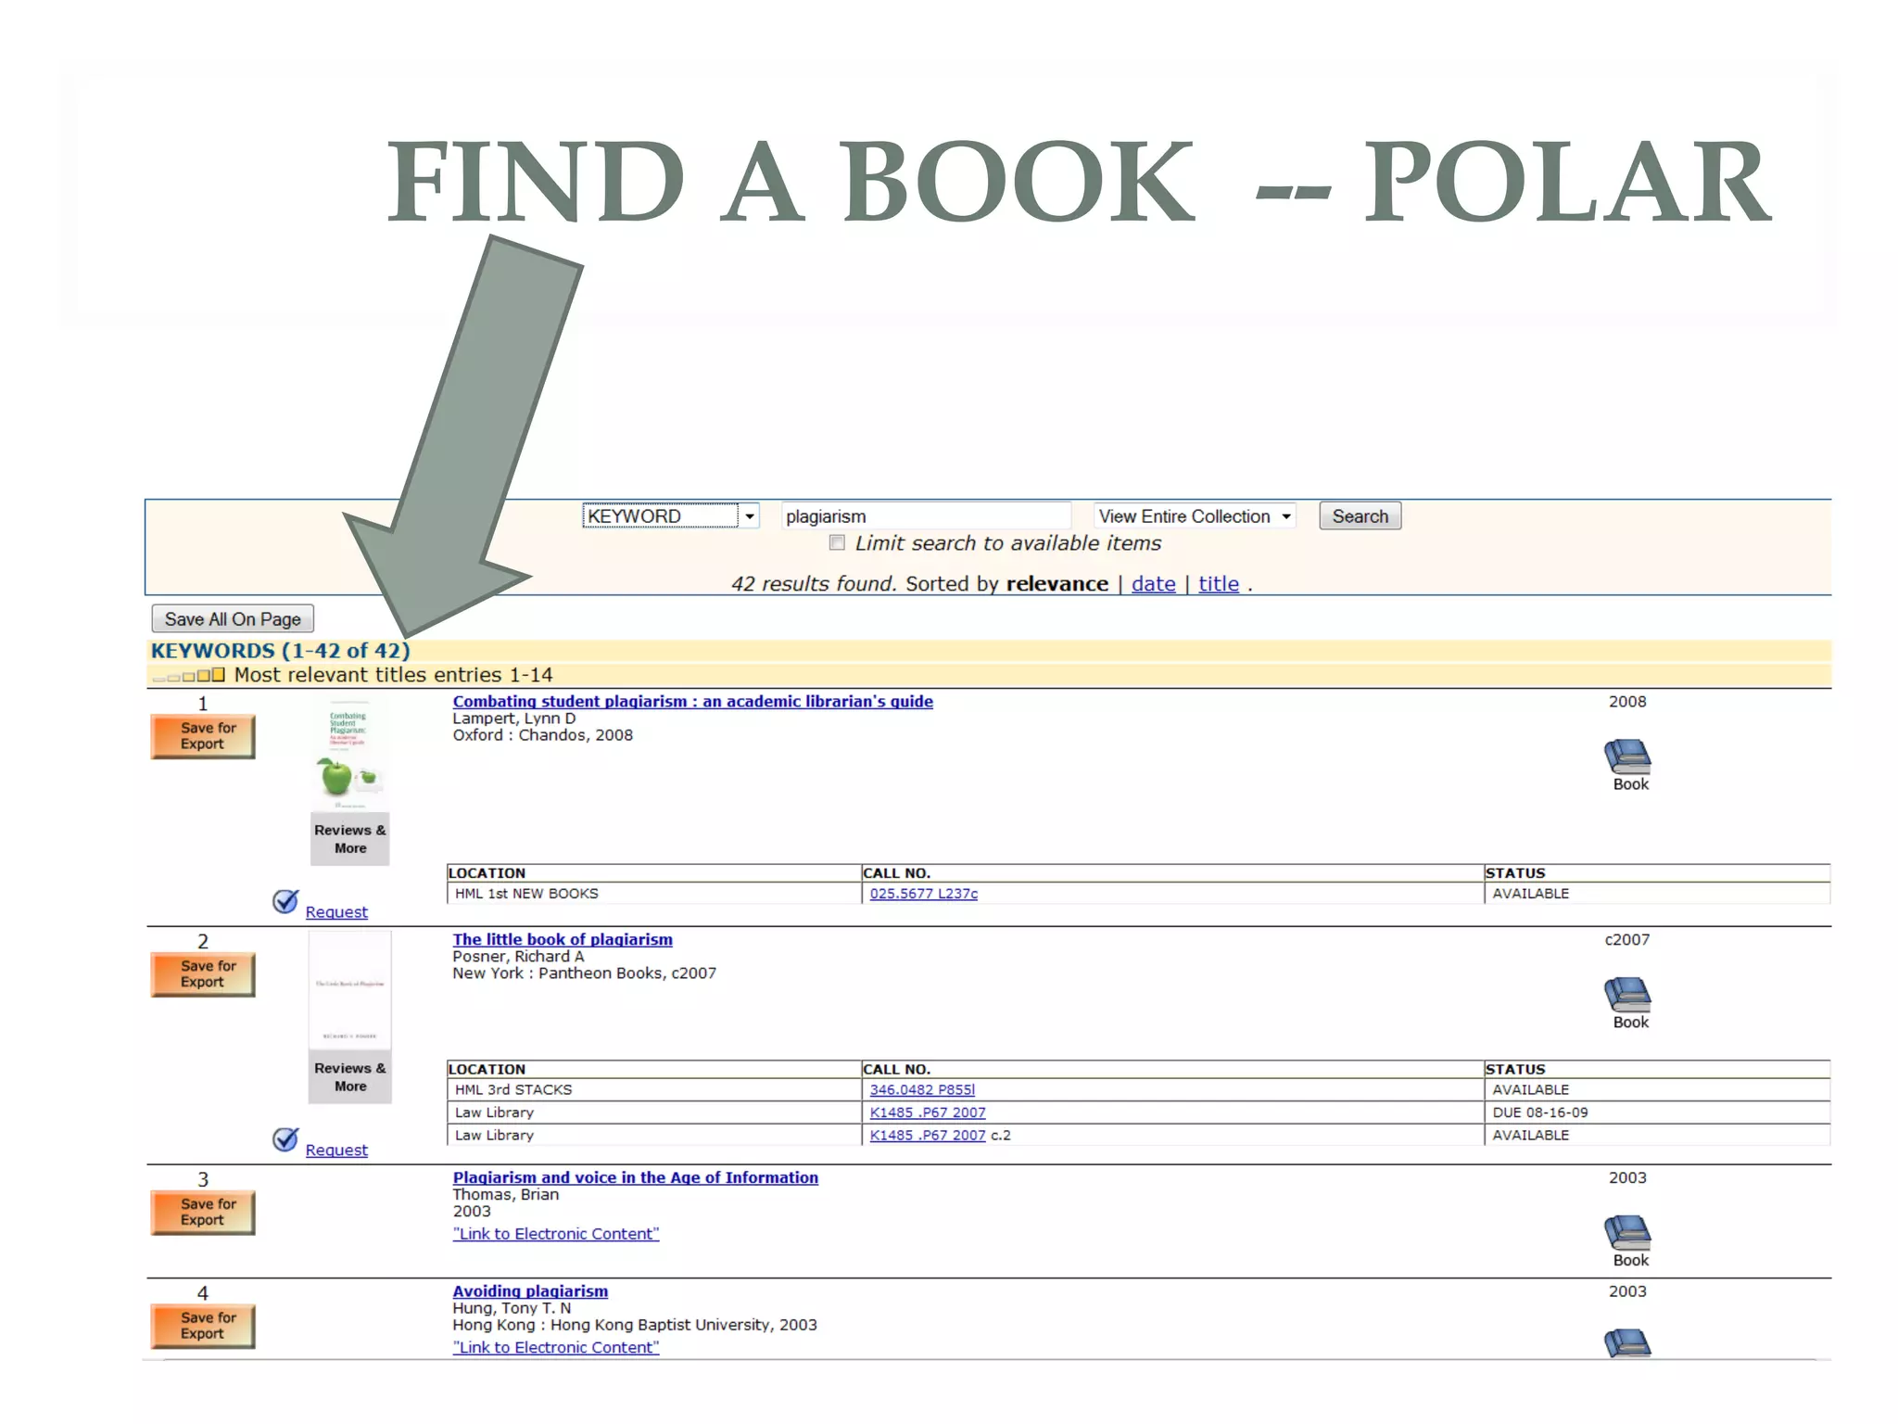Click 42 results found text
1898x1424 pixels.
click(814, 584)
